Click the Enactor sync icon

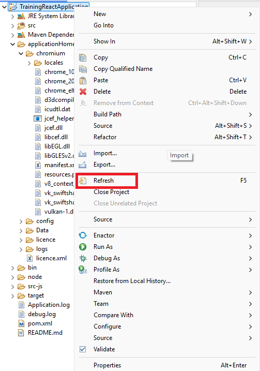tap(83, 235)
